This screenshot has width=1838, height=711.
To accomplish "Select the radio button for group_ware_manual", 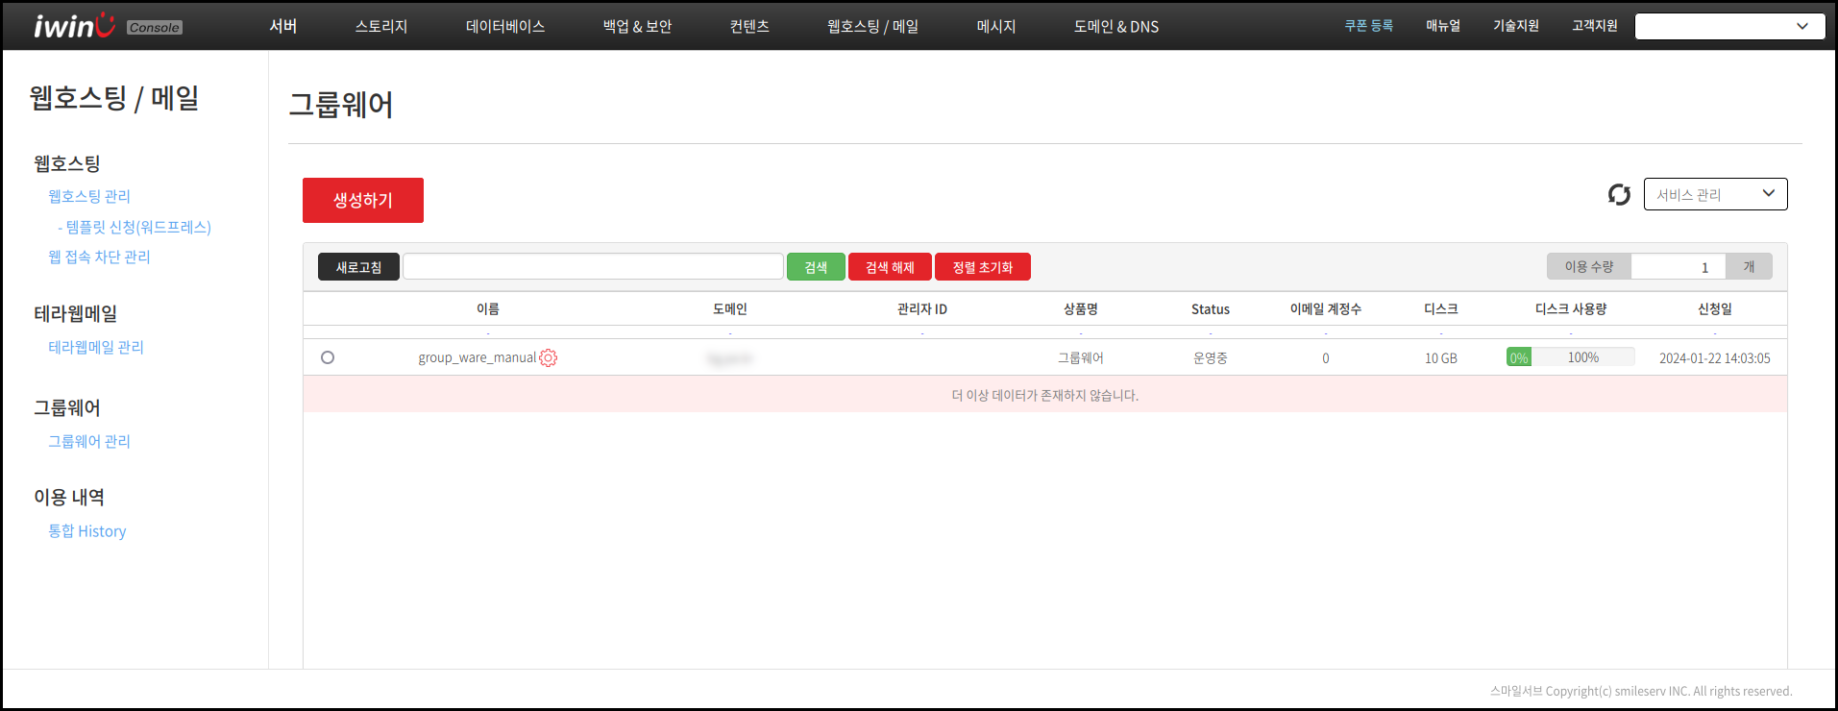I will [x=328, y=357].
